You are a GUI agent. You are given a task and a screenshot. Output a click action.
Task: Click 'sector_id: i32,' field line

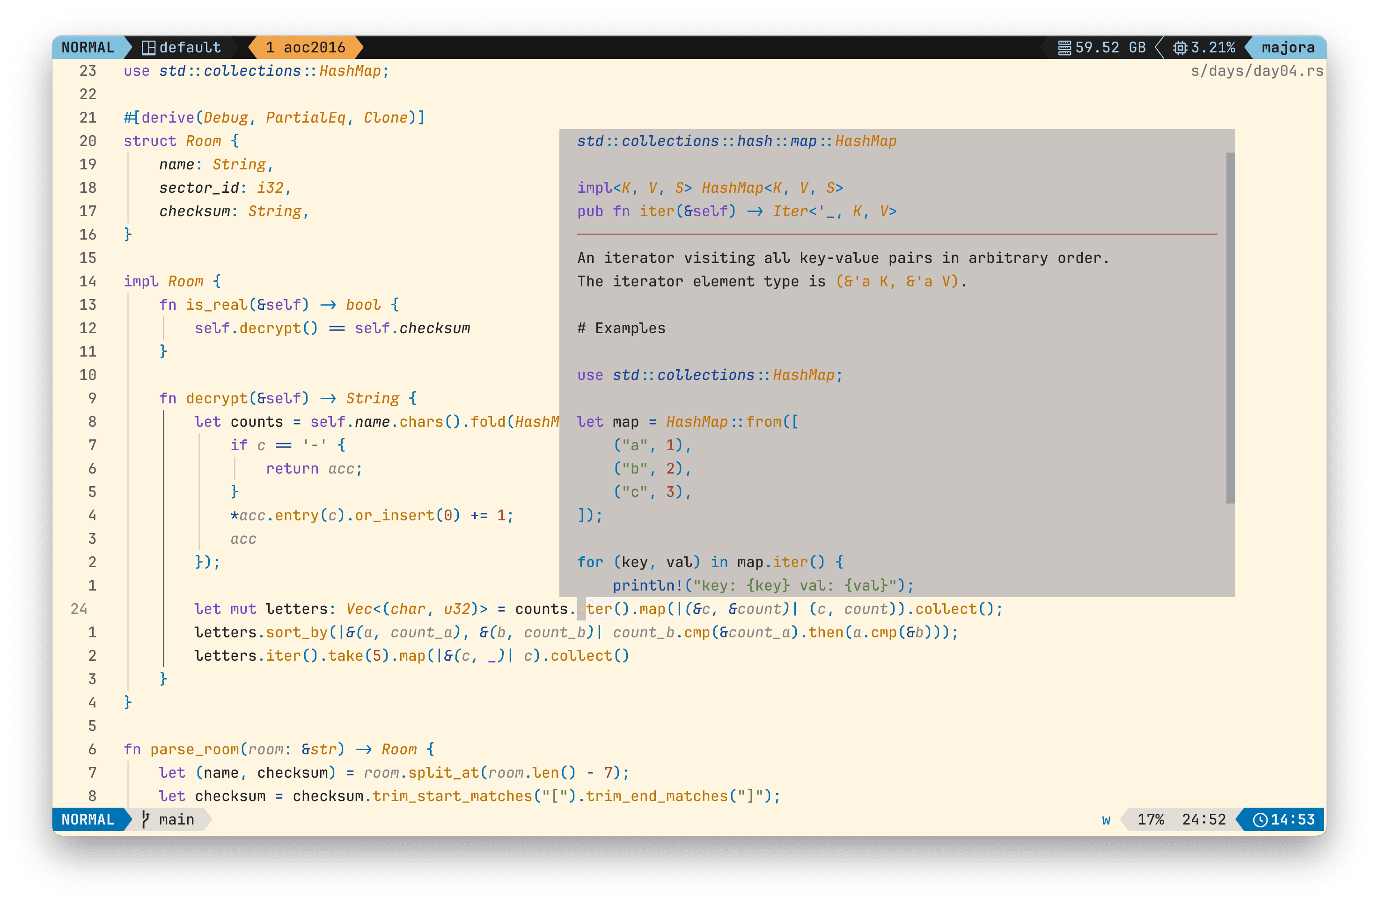(225, 188)
